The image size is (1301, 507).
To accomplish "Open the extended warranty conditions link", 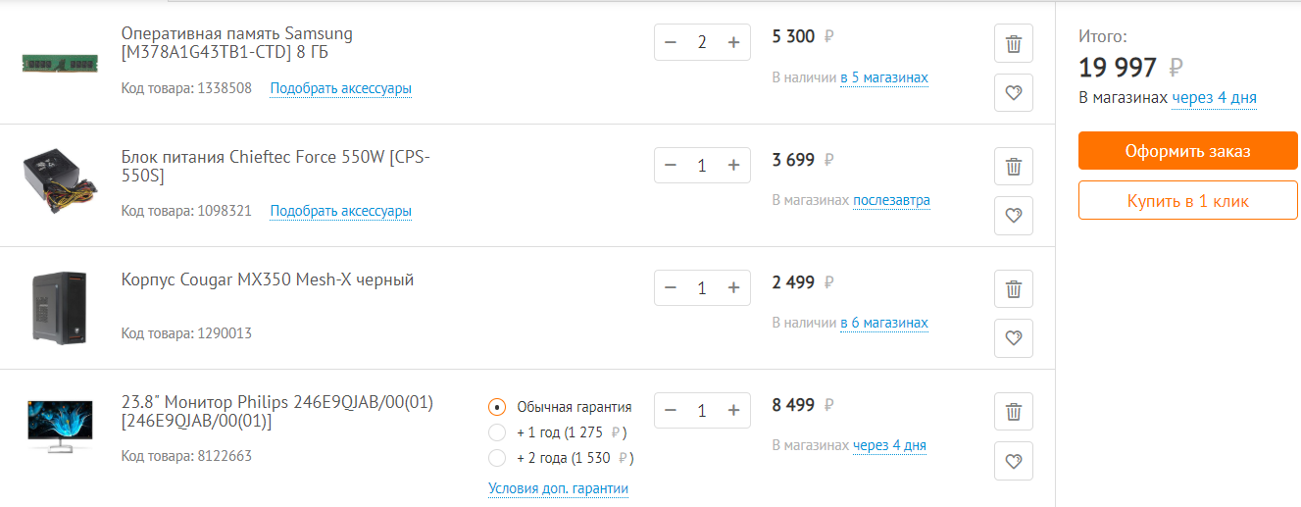I will [x=558, y=488].
